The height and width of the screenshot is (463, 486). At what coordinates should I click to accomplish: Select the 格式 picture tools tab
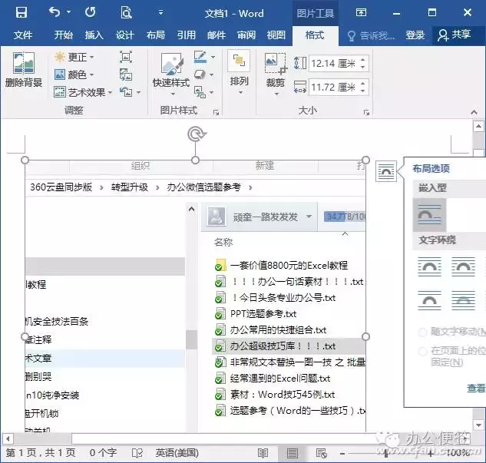(315, 35)
